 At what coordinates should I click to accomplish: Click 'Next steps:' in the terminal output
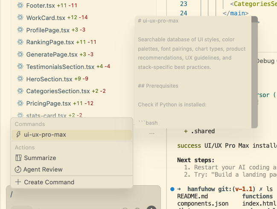click(196, 160)
